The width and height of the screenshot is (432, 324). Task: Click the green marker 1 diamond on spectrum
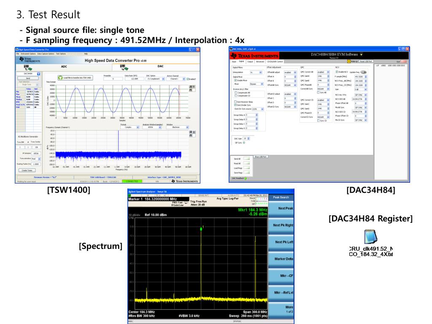pyautogui.click(x=201, y=229)
